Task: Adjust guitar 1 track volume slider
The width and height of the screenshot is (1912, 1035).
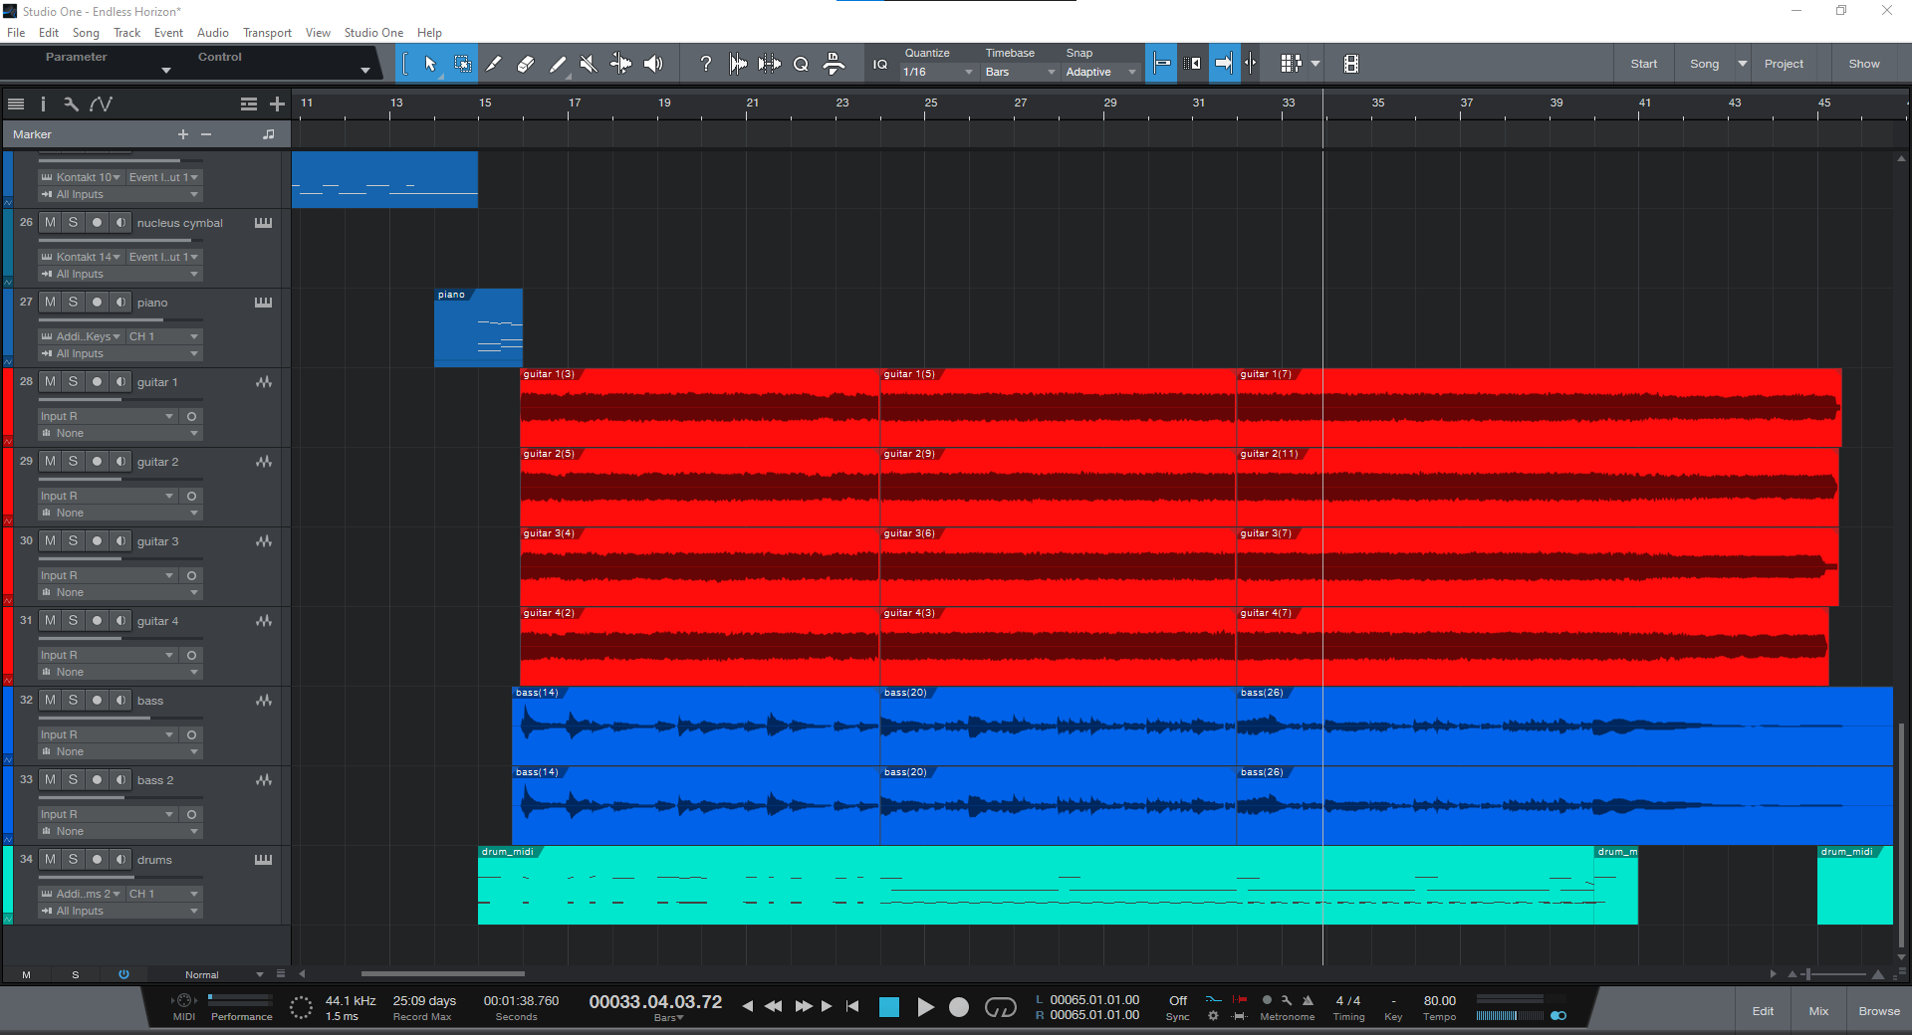Action: [120, 399]
